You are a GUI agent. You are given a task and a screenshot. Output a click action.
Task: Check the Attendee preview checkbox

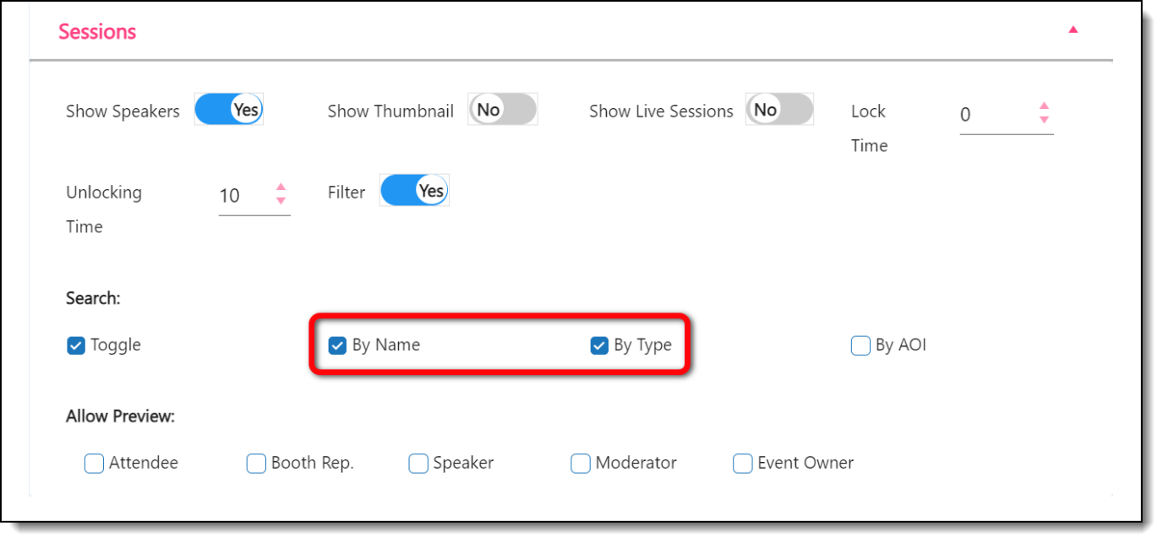94,464
